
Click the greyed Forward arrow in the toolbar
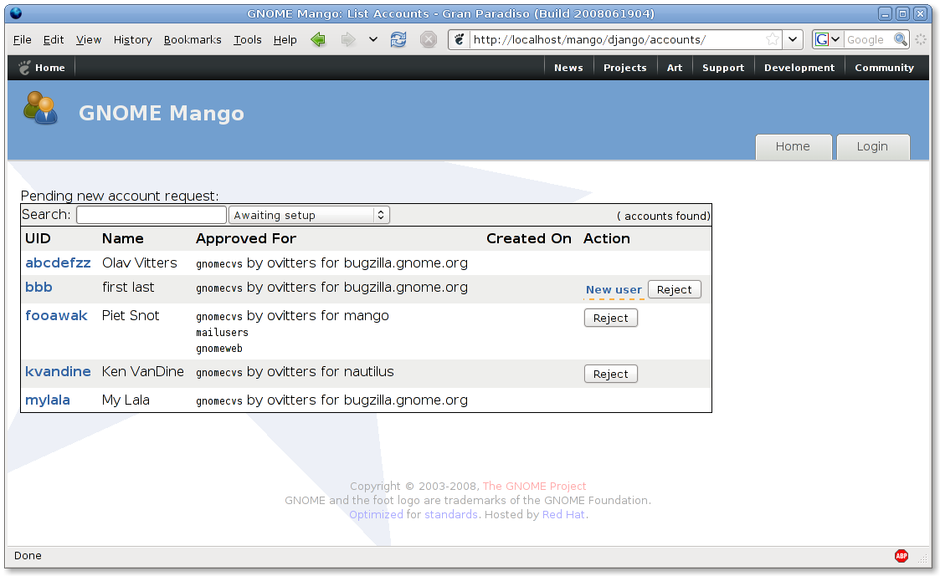(x=347, y=40)
